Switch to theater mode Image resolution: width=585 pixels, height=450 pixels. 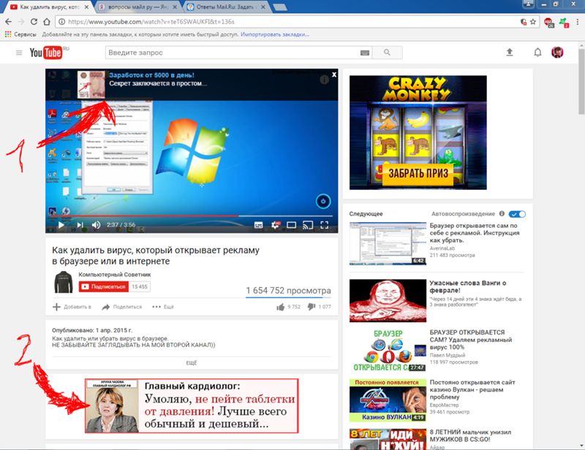[x=291, y=225]
